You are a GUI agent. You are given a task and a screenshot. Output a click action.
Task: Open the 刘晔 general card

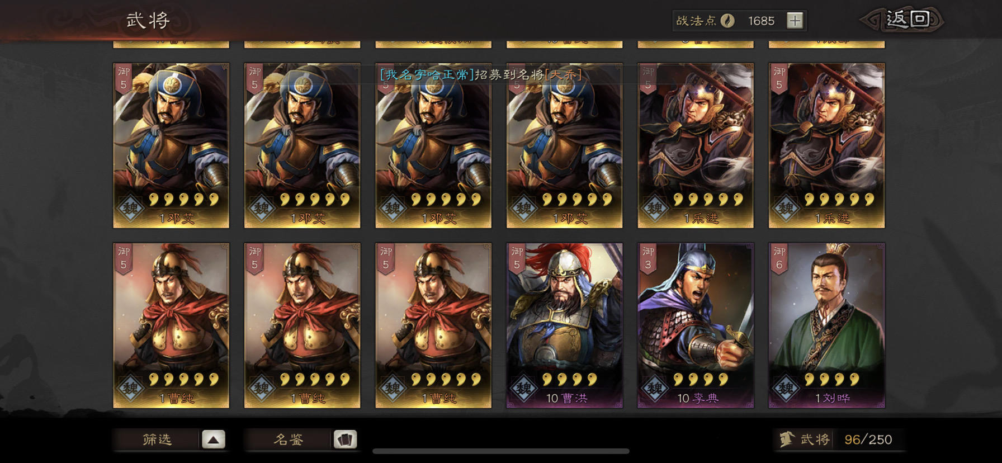pos(827,325)
